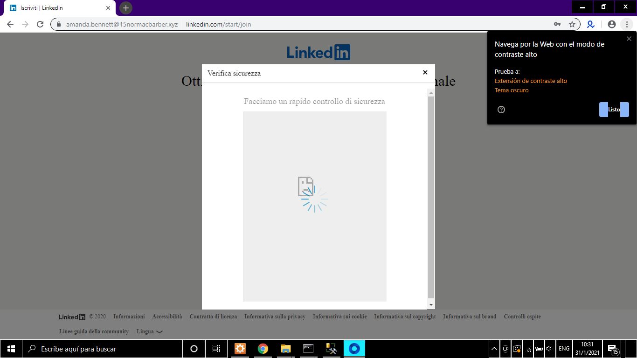Open the taskbar clock and date
The width and height of the screenshot is (637, 358).
(x=587, y=349)
